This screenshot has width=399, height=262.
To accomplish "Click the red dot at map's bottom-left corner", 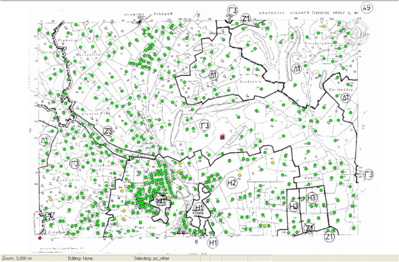I will coord(39,238).
